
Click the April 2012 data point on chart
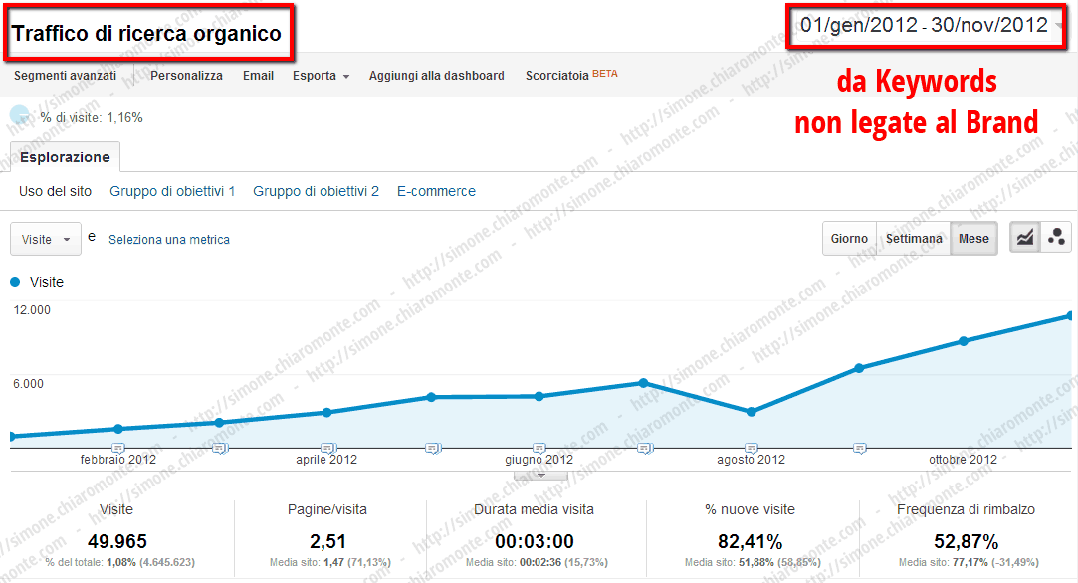click(326, 413)
